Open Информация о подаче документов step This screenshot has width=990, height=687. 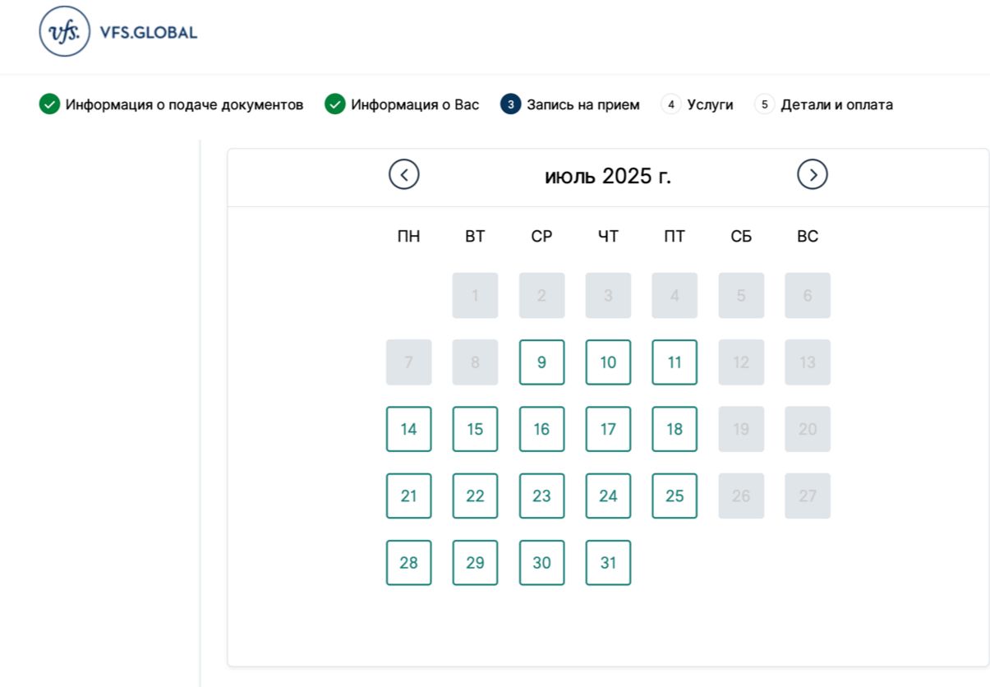[185, 105]
